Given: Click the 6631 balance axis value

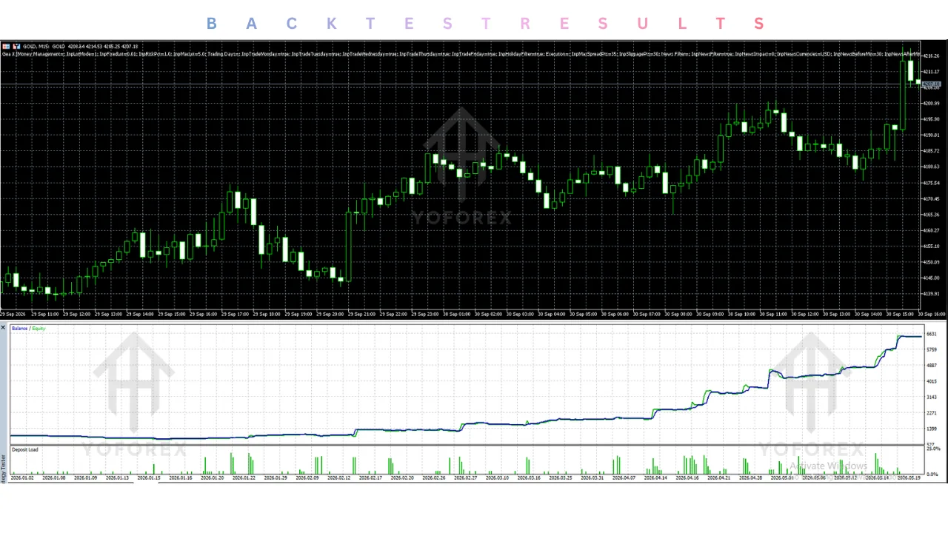Looking at the screenshot, I should pos(932,334).
